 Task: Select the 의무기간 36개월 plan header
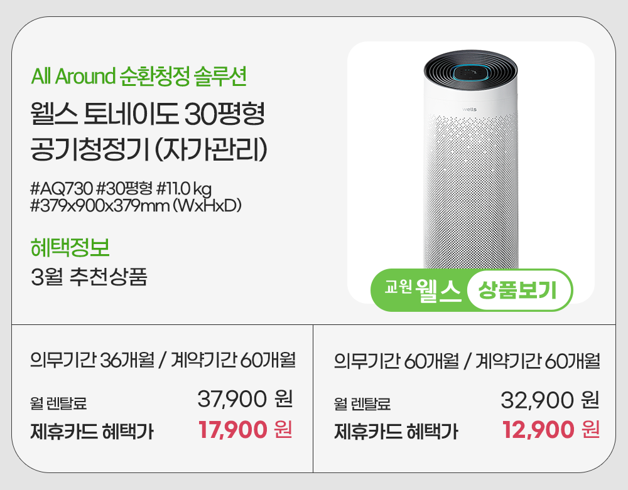pos(163,361)
